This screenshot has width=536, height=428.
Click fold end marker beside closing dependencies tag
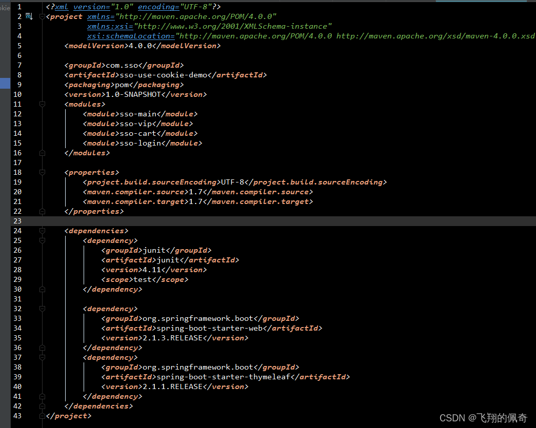point(43,406)
